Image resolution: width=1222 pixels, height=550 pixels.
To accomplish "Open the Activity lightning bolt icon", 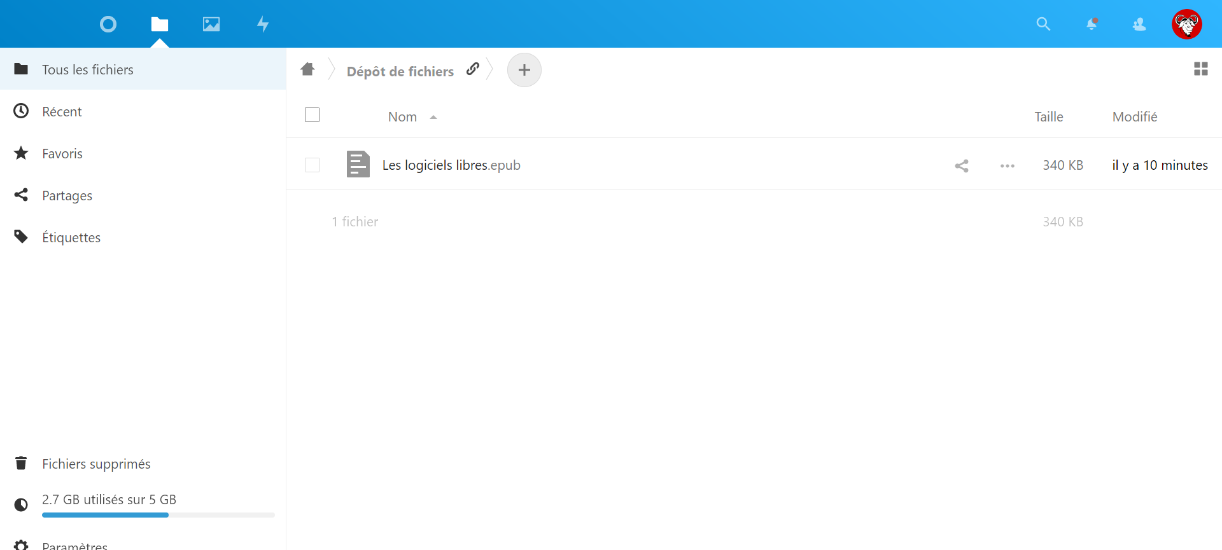I will pos(262,24).
